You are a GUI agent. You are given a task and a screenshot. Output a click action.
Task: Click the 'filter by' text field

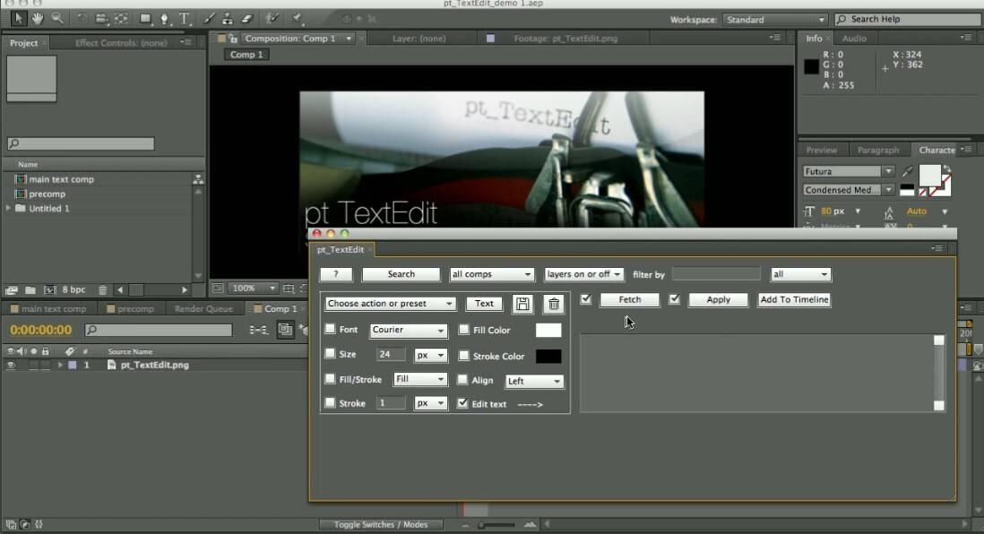[x=716, y=274]
